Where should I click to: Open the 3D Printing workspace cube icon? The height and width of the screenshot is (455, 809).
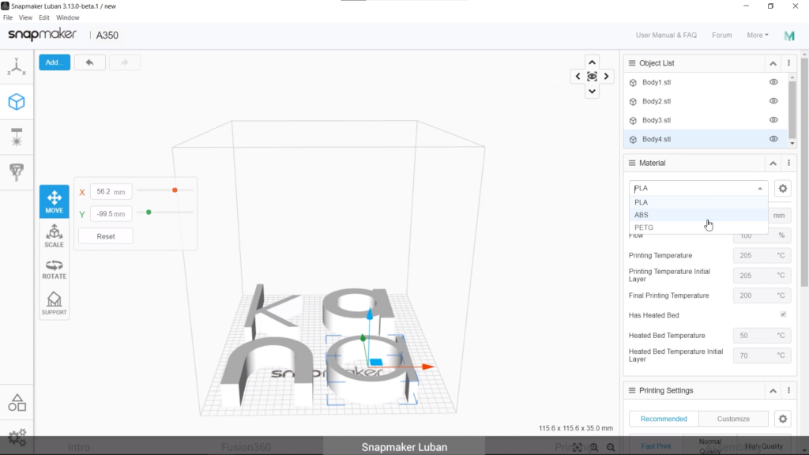click(x=17, y=102)
